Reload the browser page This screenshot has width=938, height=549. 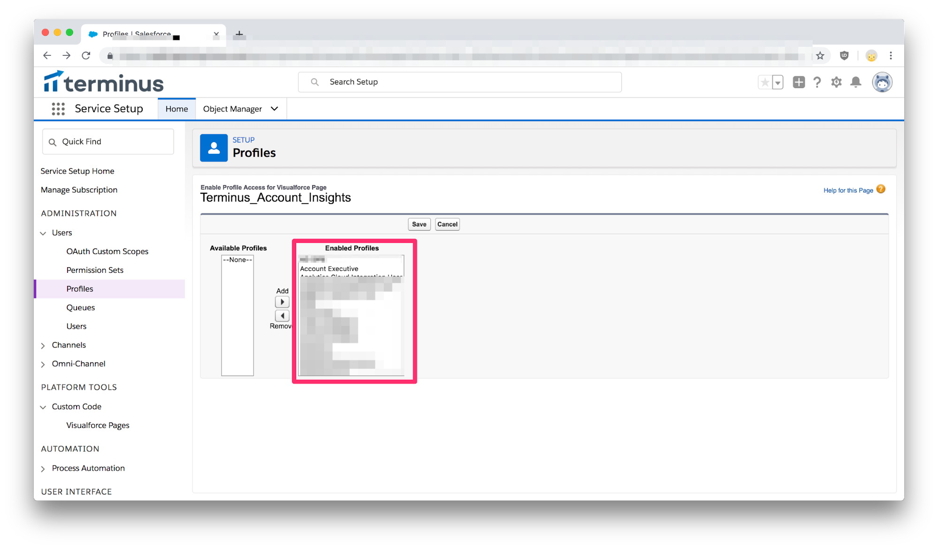86,55
